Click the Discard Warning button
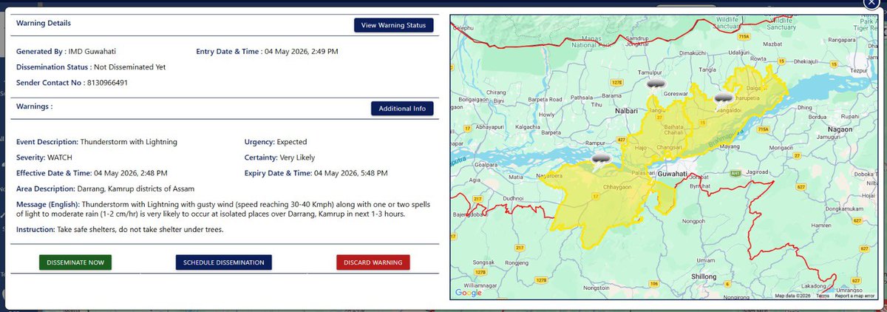Viewport: 887px width, 312px height. [x=373, y=262]
